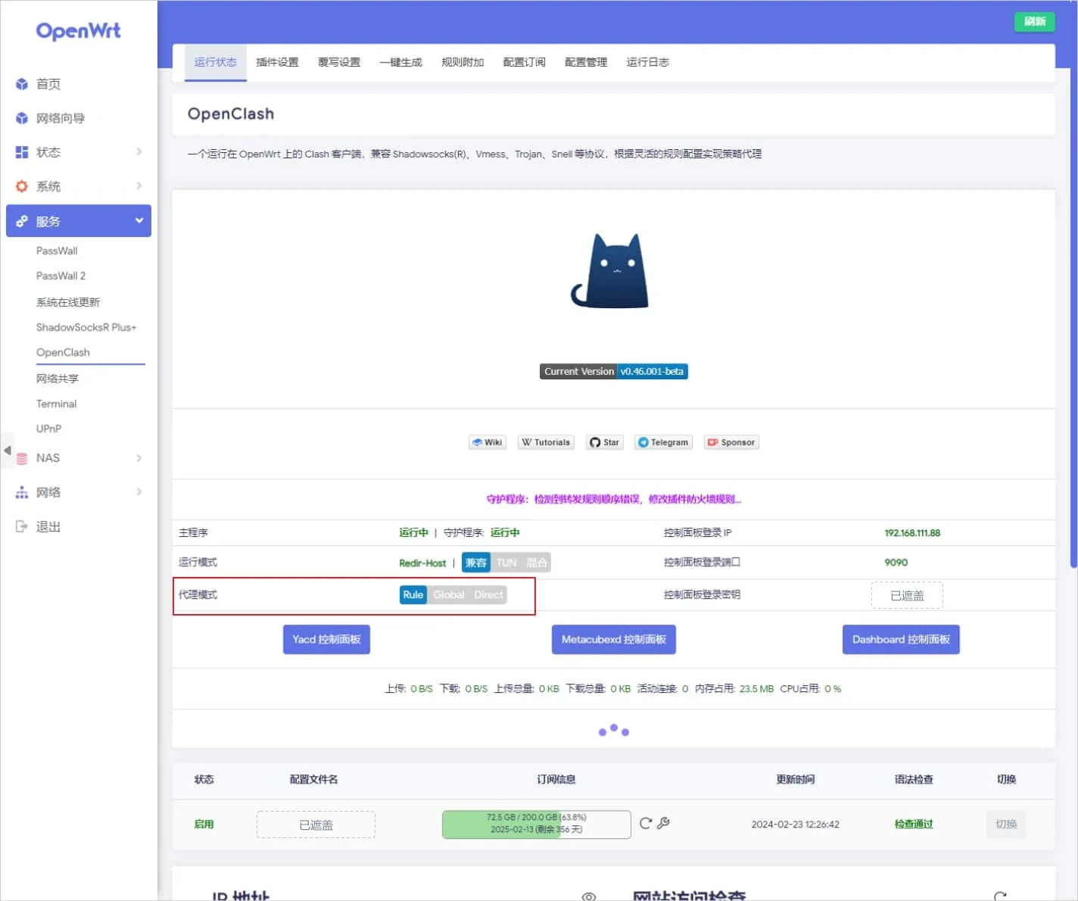The image size is (1078, 901).
Task: Open the Tutorials badge link
Action: [546, 442]
